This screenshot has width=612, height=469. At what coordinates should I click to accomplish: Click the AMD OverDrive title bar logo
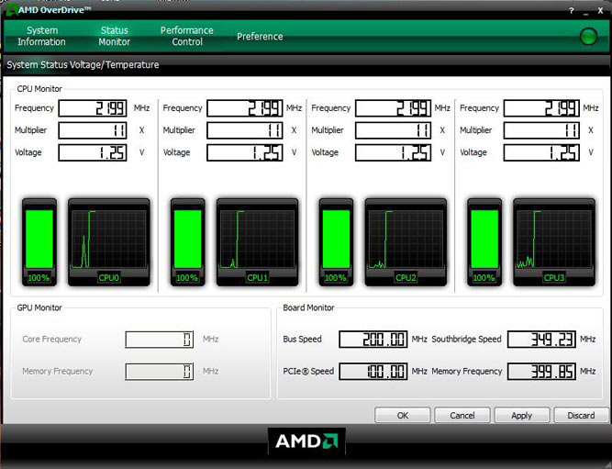tap(12, 10)
